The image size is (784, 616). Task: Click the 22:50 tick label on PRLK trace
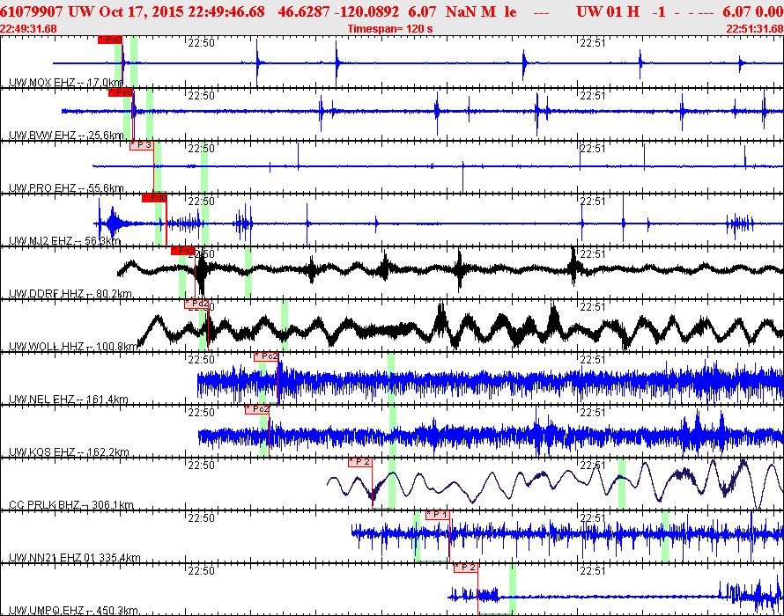[201, 466]
